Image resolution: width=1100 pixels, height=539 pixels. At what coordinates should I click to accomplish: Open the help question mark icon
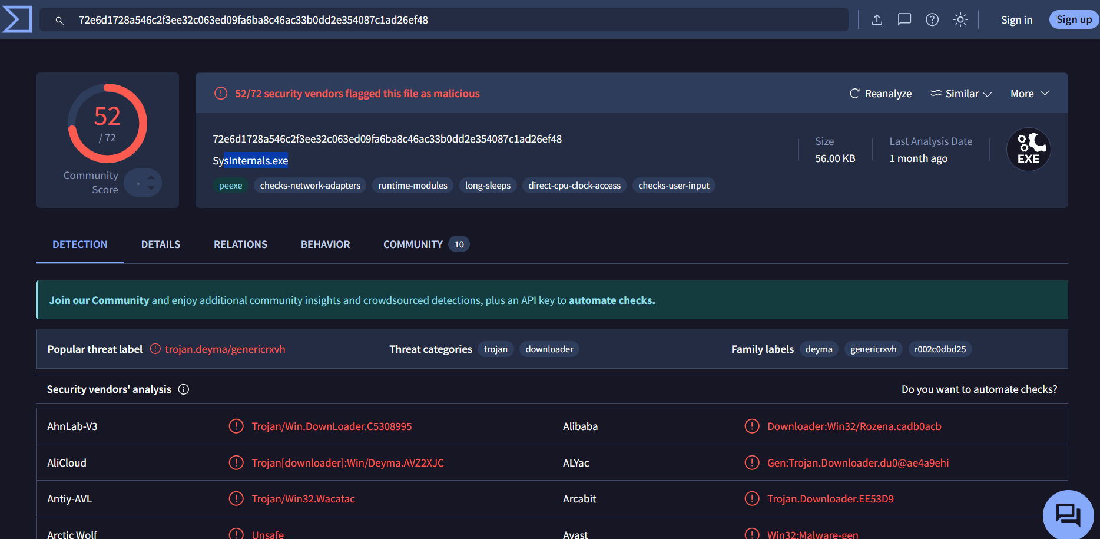932,19
